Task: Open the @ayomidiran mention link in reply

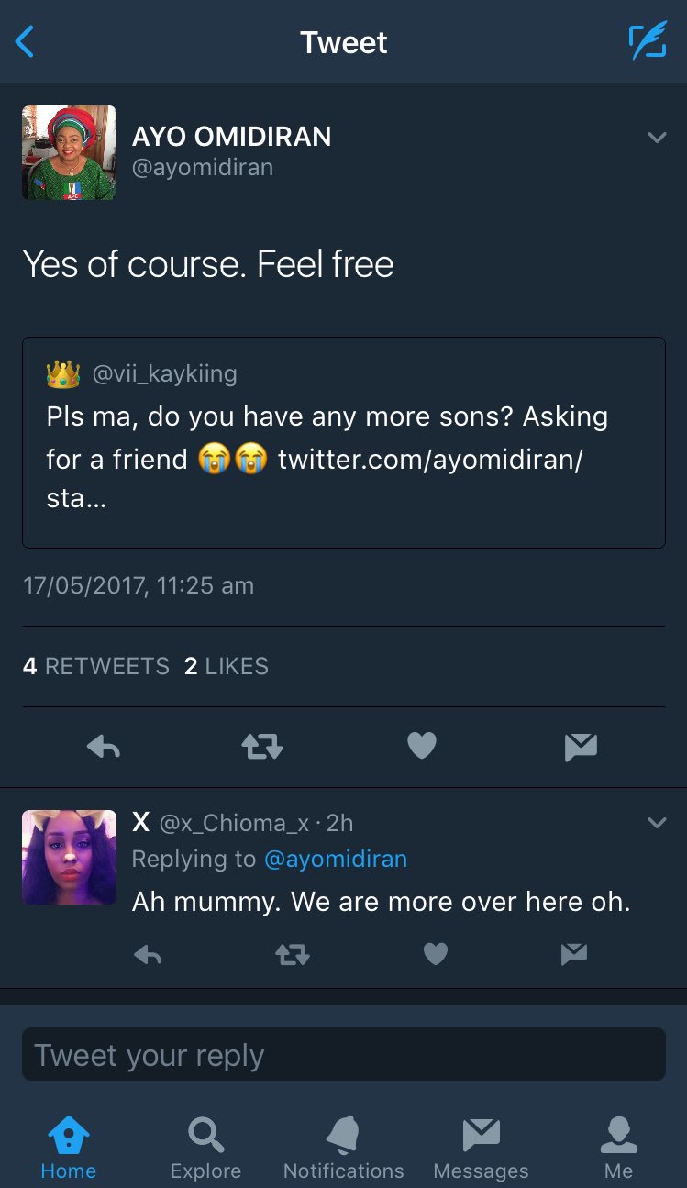Action: [x=335, y=859]
